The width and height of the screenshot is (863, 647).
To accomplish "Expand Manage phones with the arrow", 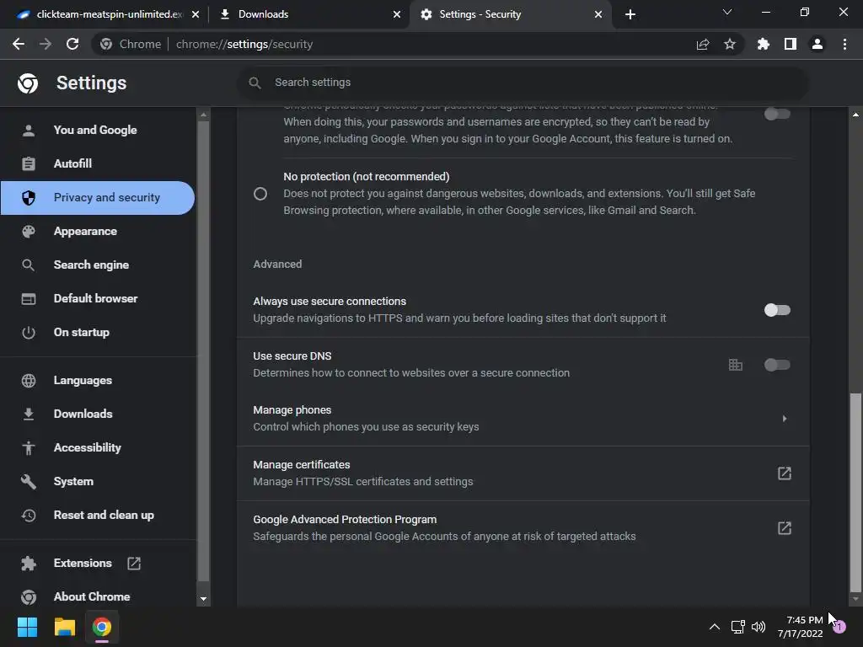I will tap(785, 419).
